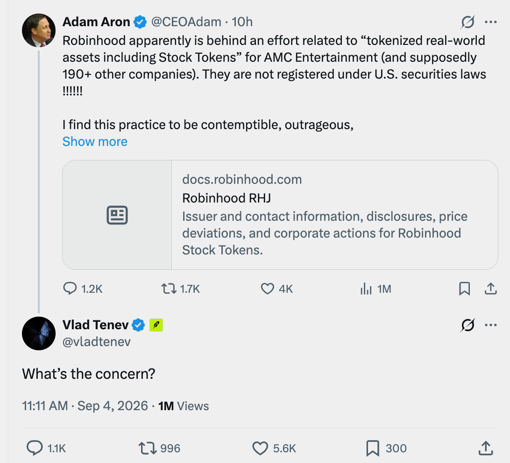Reply to Adam Aron's post with 1.2K replies

[x=83, y=289]
